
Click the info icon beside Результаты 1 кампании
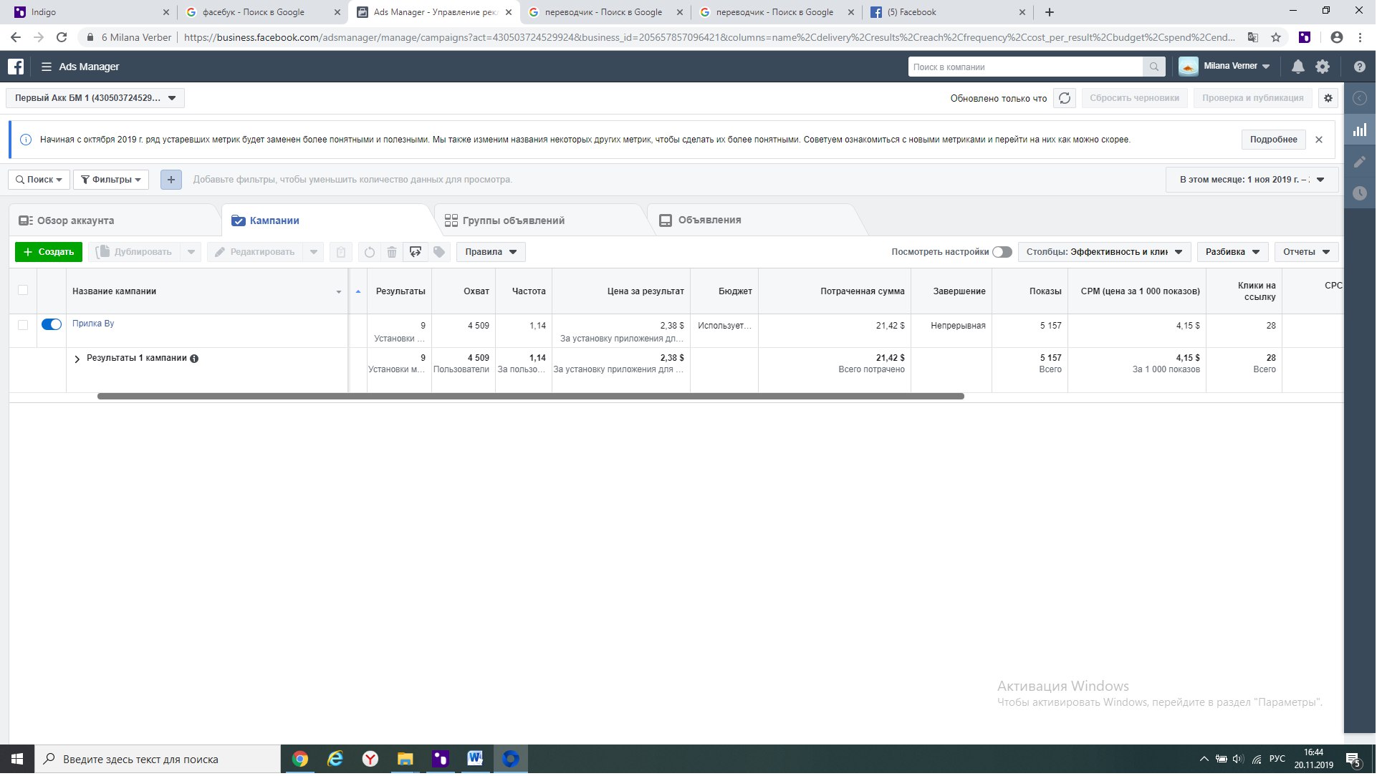pos(194,359)
